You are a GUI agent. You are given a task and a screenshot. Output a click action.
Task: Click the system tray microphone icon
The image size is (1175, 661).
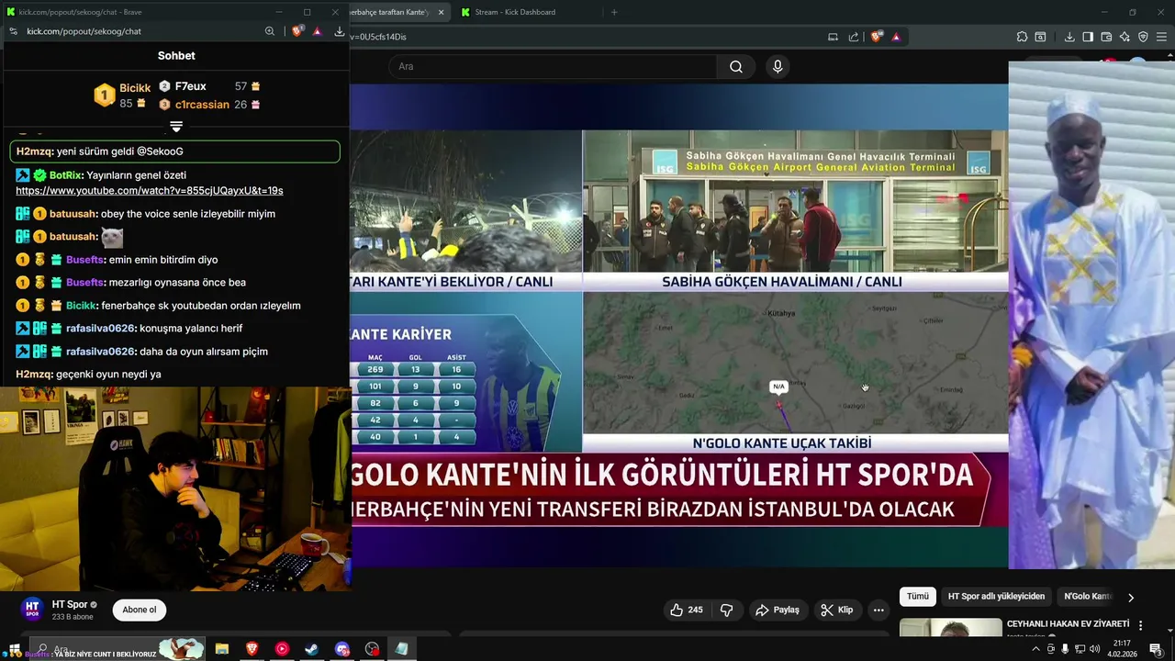point(1065,649)
